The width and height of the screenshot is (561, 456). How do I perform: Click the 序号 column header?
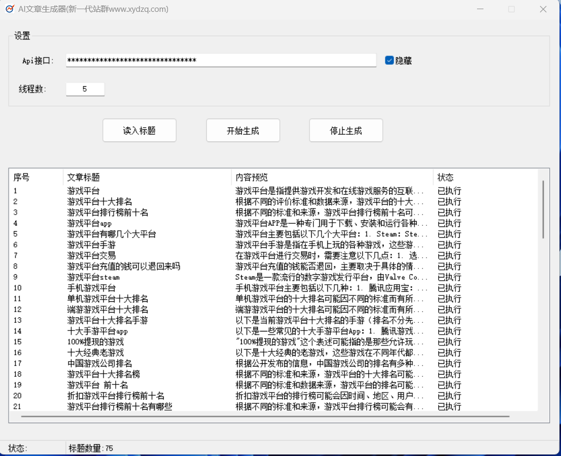click(x=36, y=177)
